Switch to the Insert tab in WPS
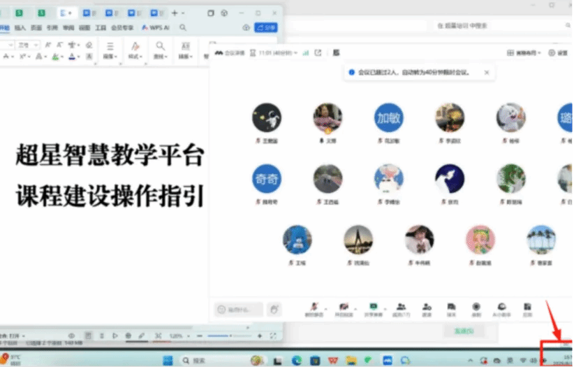 tap(20, 27)
